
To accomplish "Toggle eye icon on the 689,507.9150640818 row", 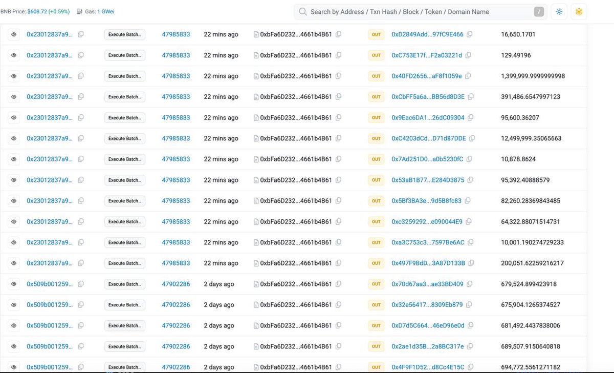I will coord(14,346).
